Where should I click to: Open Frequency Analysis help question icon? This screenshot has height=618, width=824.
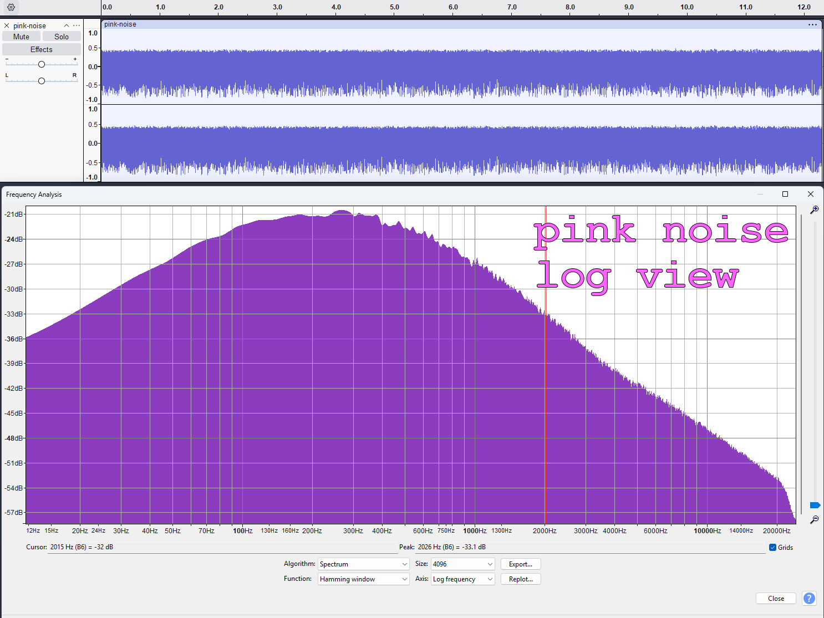pyautogui.click(x=809, y=598)
